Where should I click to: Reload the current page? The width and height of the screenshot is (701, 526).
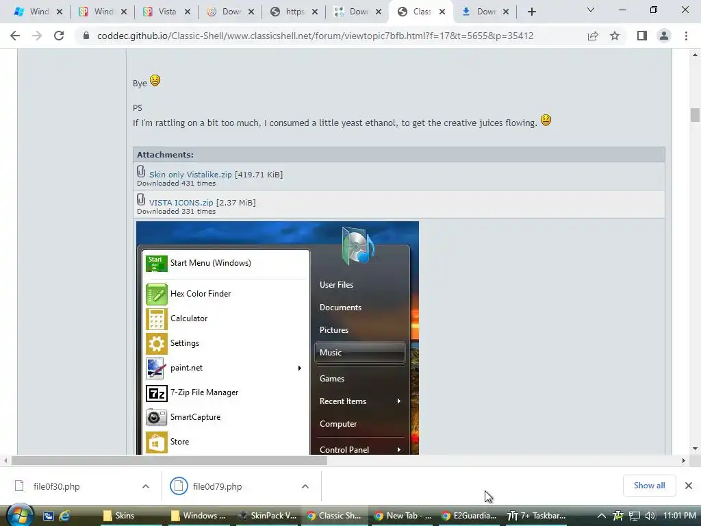click(x=59, y=36)
